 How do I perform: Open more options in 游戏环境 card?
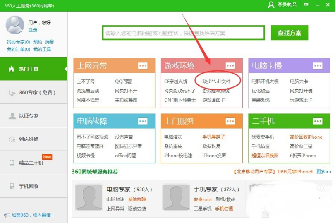point(230,66)
